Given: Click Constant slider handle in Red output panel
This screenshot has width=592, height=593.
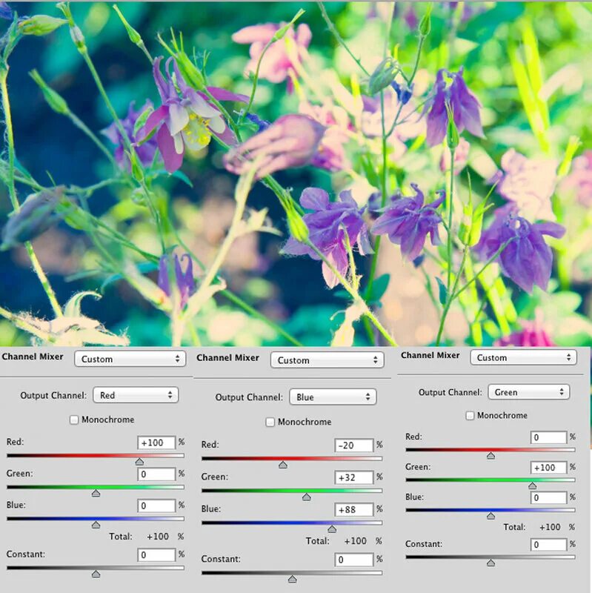Looking at the screenshot, I should pyautogui.click(x=96, y=574).
